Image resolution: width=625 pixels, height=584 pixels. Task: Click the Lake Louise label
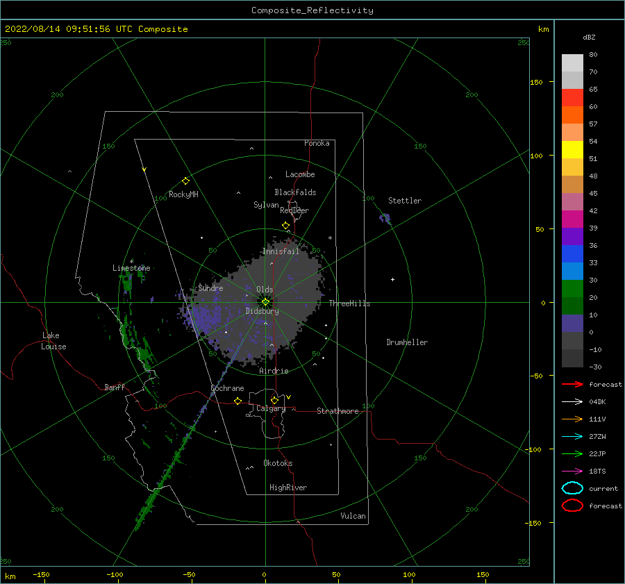[53, 341]
